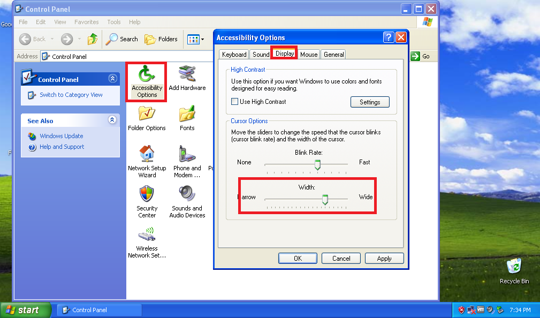
Task: Click the High Contrast Settings button
Action: pos(370,102)
